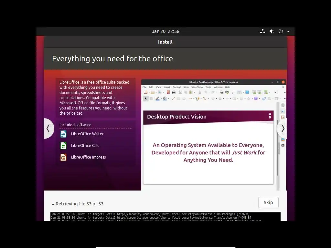This screenshot has width=331, height=248.
Task: Click the power icon in the top bar
Action: click(x=281, y=31)
